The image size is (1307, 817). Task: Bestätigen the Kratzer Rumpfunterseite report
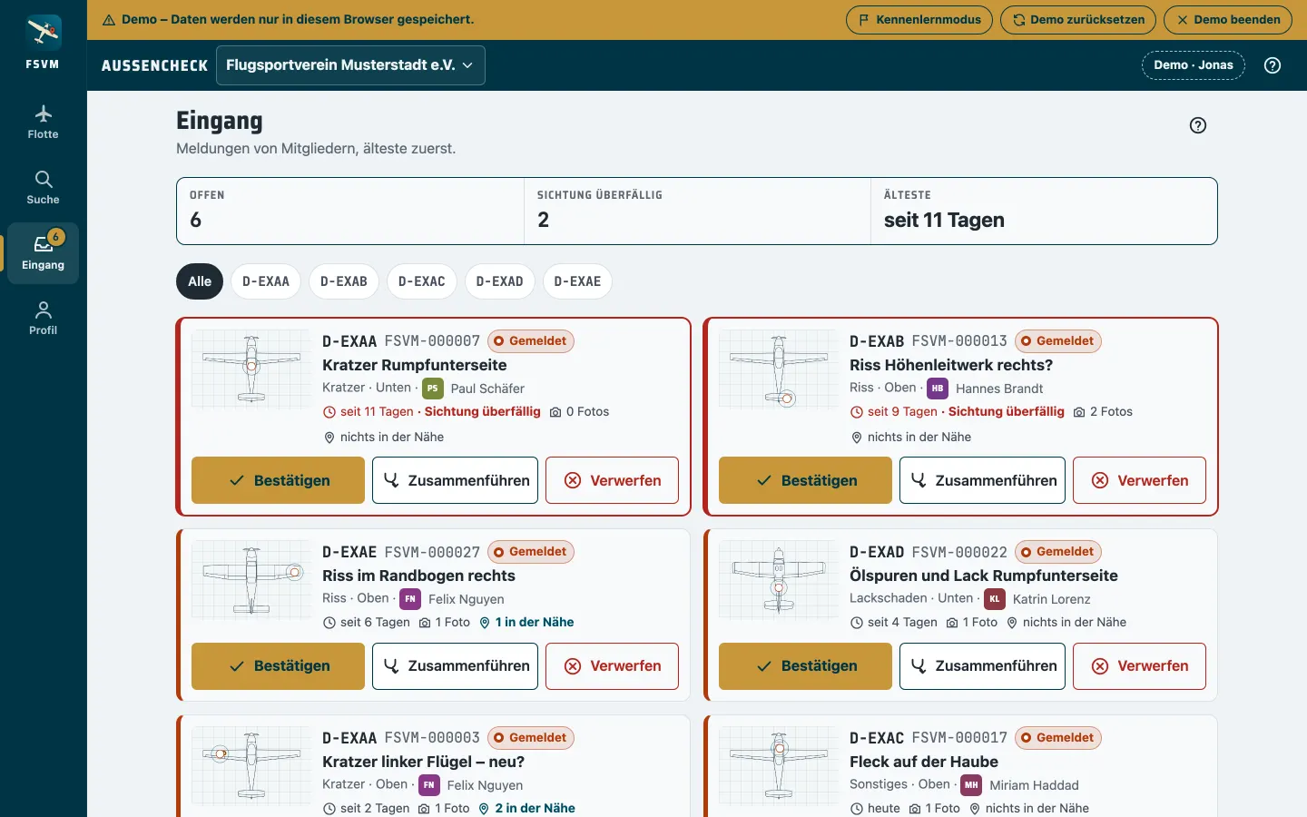point(278,480)
